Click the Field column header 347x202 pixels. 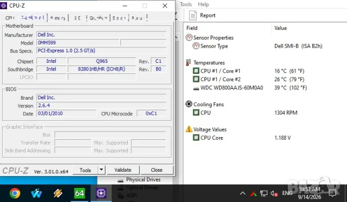tap(192, 28)
